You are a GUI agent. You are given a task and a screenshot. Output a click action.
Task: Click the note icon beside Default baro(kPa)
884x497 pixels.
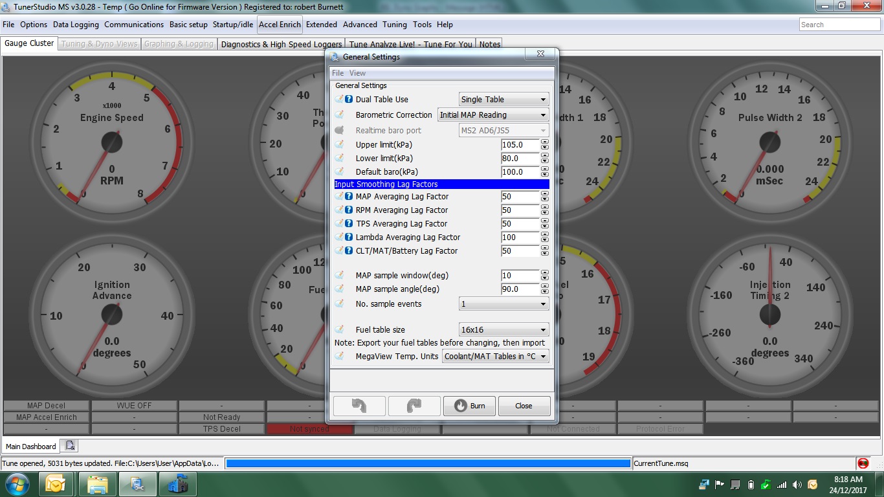tap(339, 171)
